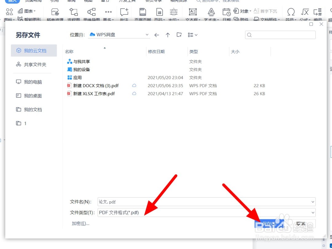Open 共享文件夹 in the sidebar
332x249 pixels.
coord(31,64)
